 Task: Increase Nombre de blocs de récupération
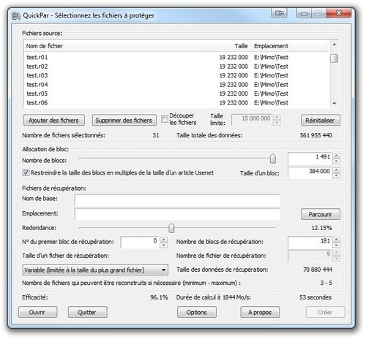[x=337, y=240]
